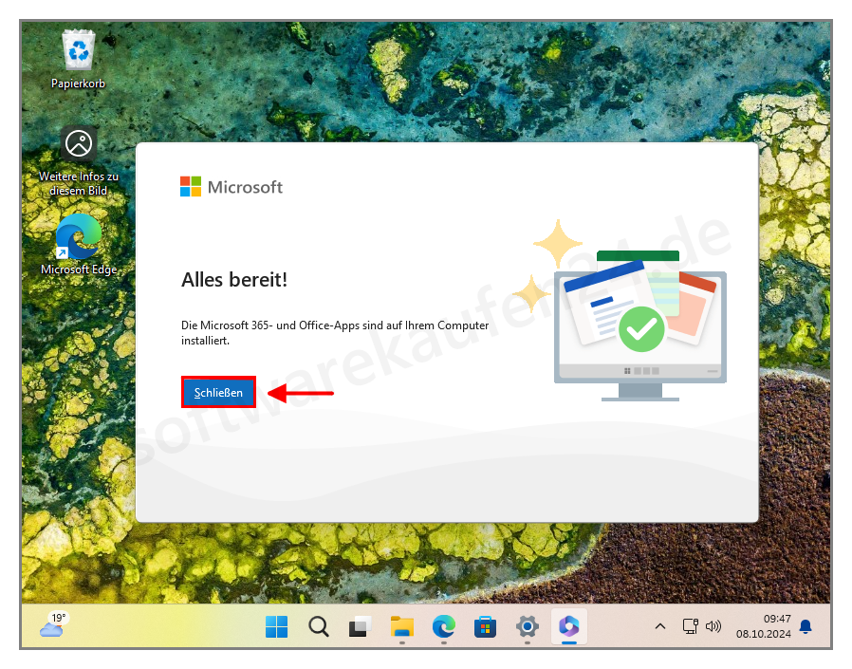Expand hidden tray icons with the chevron
The image size is (852, 669).
click(659, 626)
